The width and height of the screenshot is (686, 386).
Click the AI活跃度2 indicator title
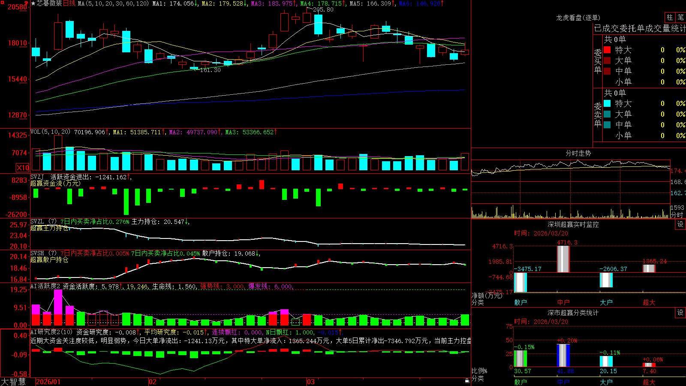[x=45, y=286]
